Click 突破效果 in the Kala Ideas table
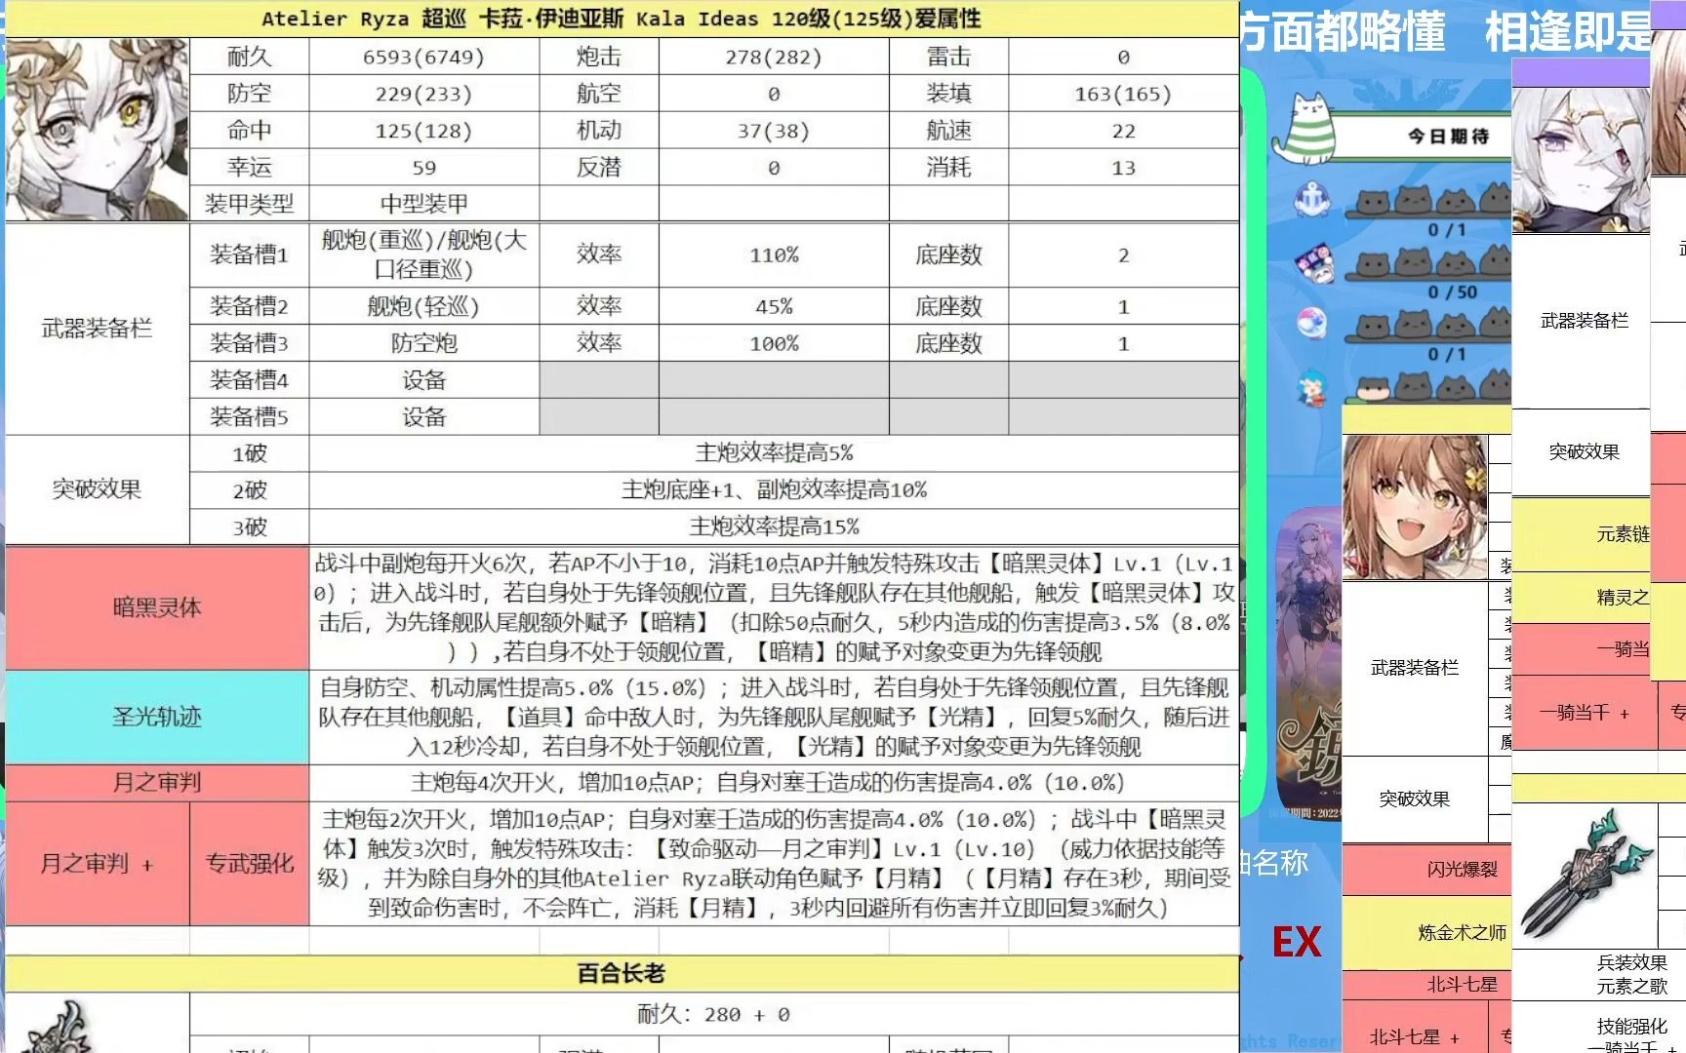1686x1053 pixels. pos(97,489)
